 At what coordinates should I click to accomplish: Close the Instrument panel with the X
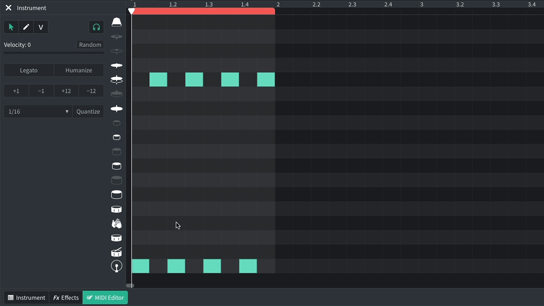click(x=8, y=8)
